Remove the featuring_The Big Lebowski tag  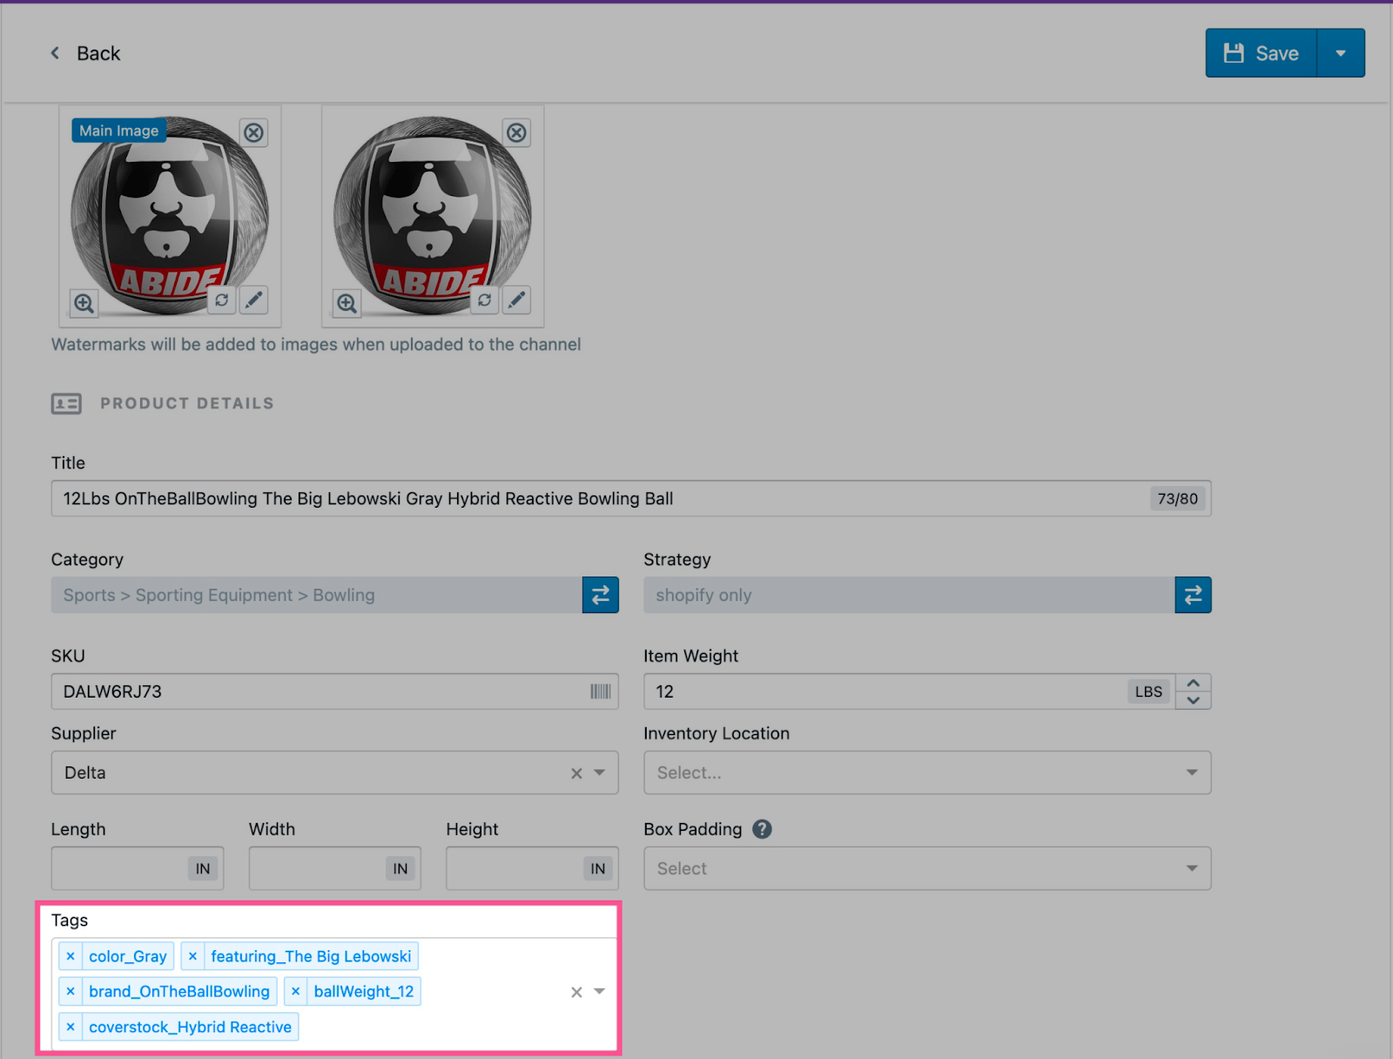pos(192,956)
